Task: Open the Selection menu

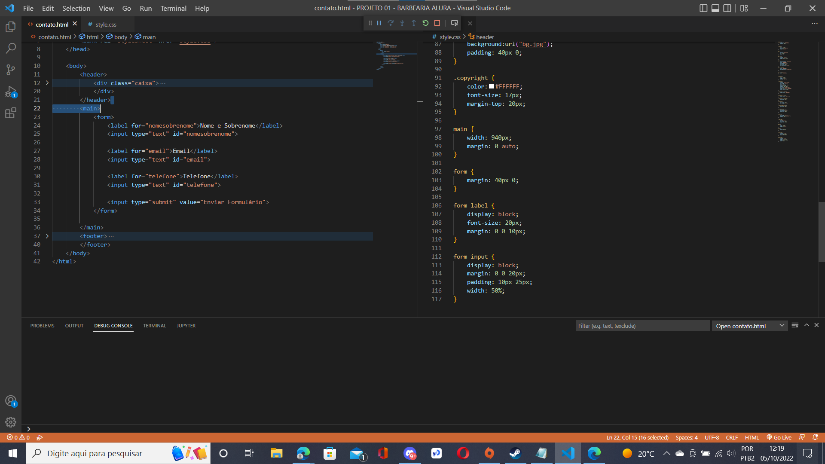Action: pyautogui.click(x=76, y=8)
